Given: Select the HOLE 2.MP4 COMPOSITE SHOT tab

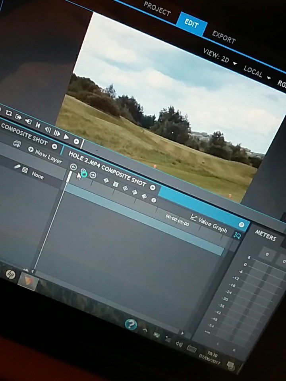Looking at the screenshot, I should click(107, 169).
